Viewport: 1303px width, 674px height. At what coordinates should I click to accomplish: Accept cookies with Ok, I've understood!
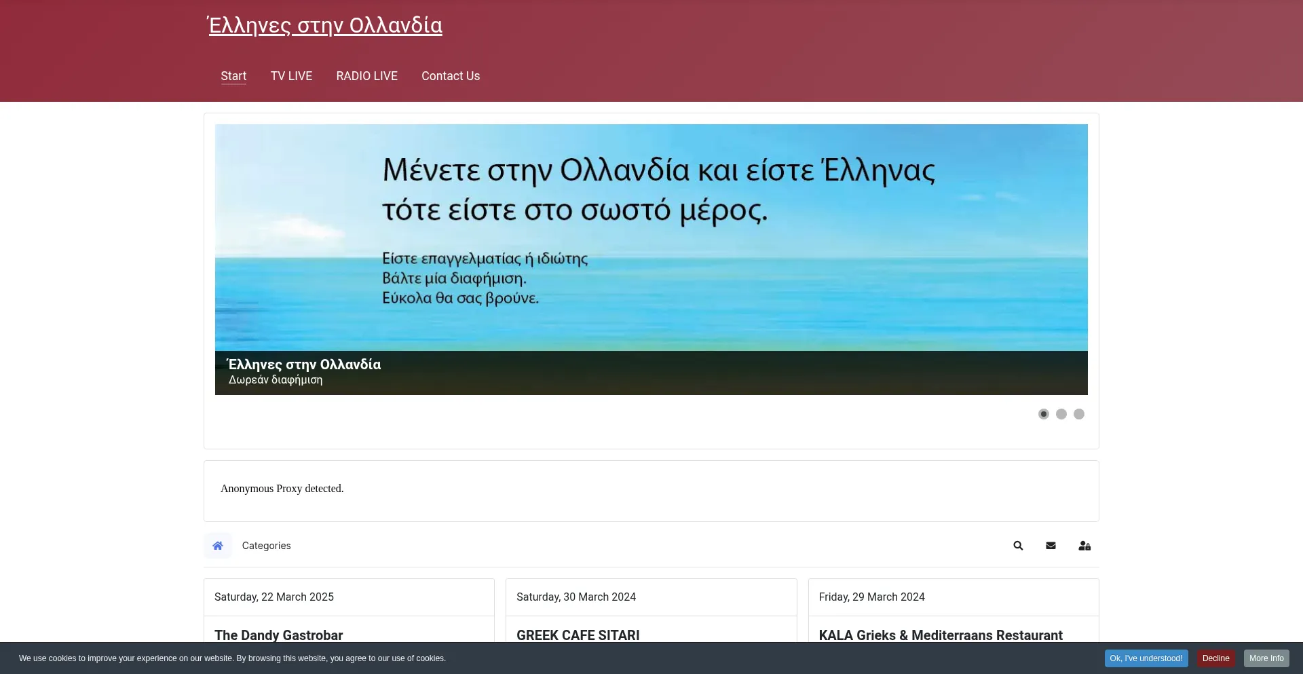coord(1146,658)
